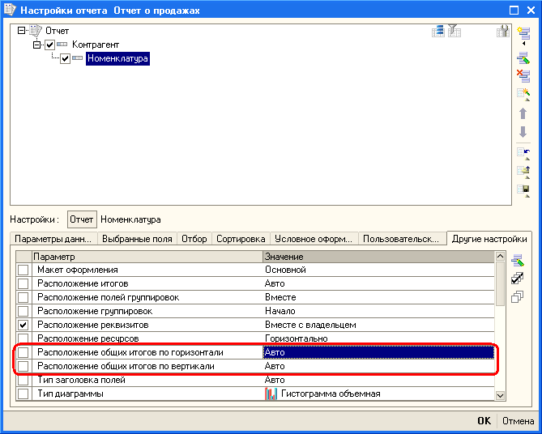This screenshot has width=542, height=434.
Task: Click the edit grouping pencil icon
Action: tap(523, 57)
